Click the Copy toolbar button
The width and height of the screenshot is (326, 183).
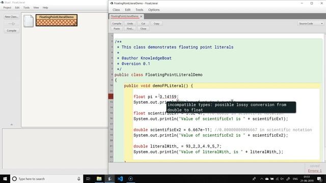tap(156, 24)
